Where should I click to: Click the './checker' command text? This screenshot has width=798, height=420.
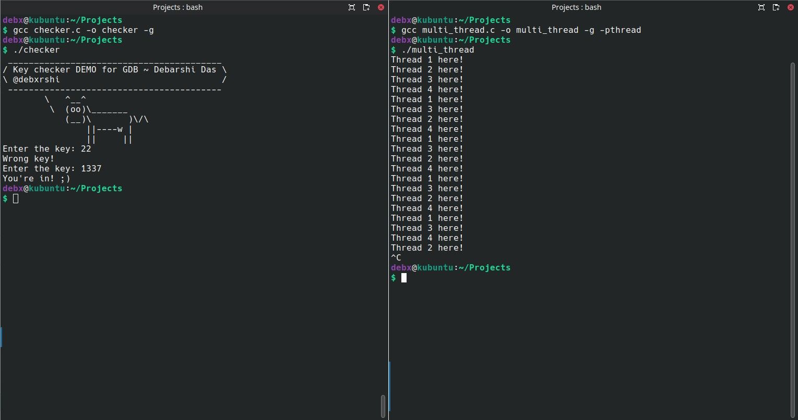pyautogui.click(x=37, y=50)
